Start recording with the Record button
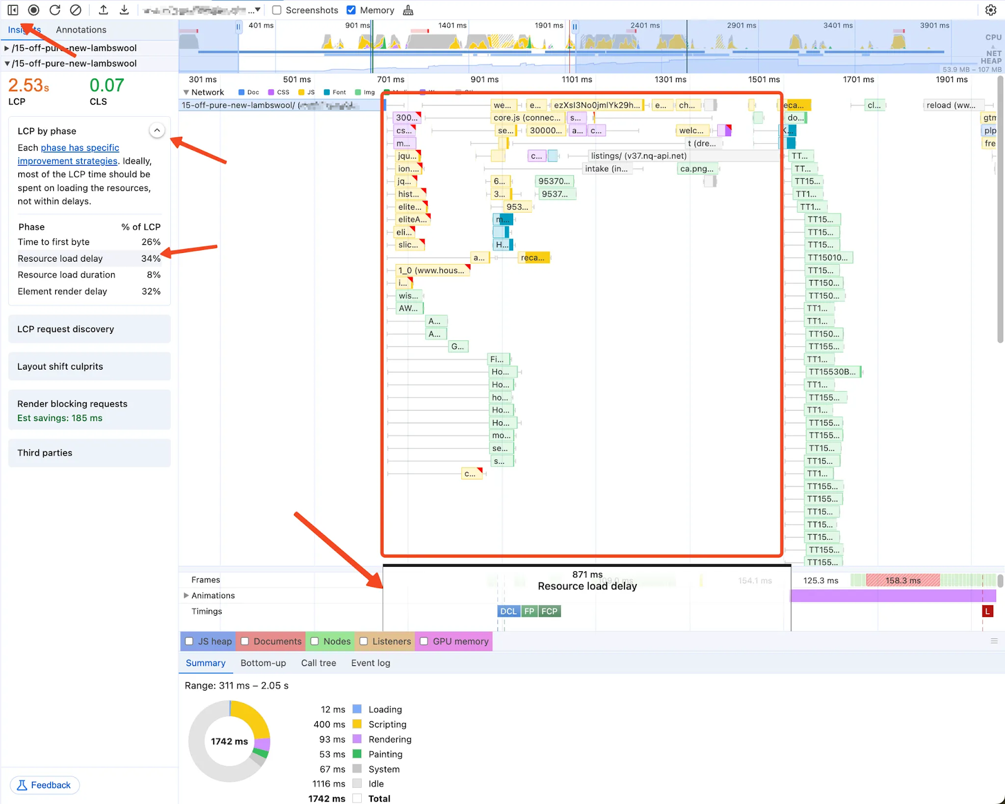Image resolution: width=1005 pixels, height=804 pixels. (x=34, y=10)
